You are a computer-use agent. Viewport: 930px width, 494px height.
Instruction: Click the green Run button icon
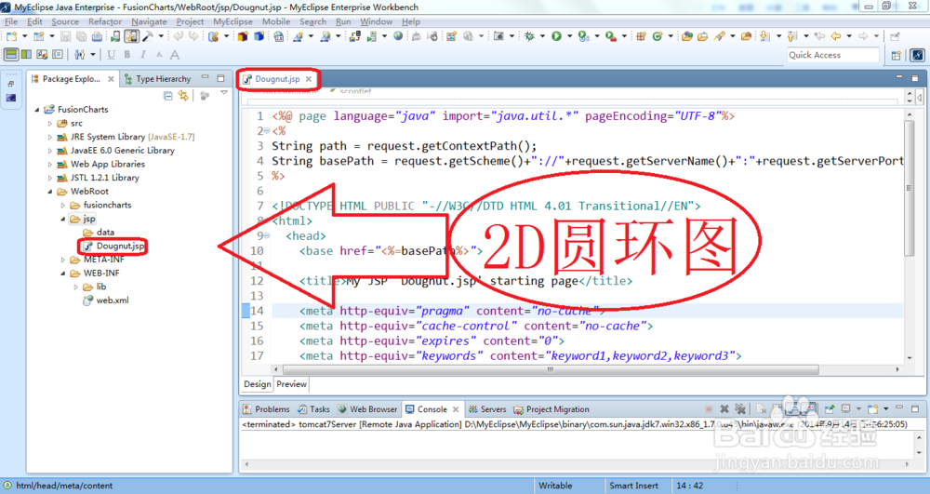[556, 36]
